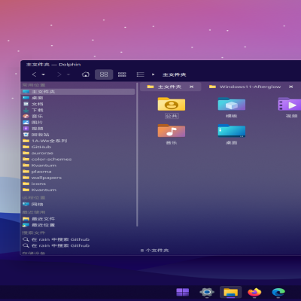Expand the breadcrumb arrow before 主文件夹
The image size is (301, 301).
pos(154,74)
